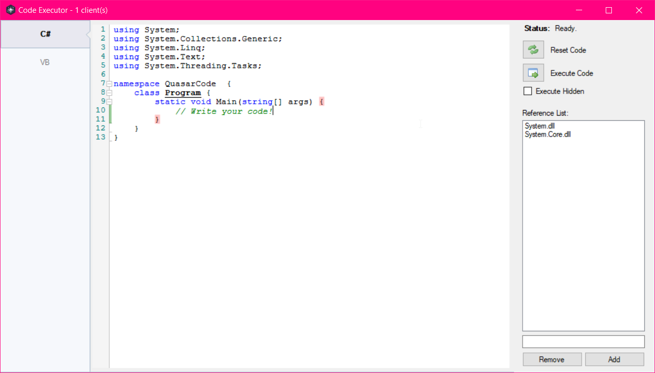
Task: Enable the Execute Hidden checkbox
Action: (x=528, y=91)
